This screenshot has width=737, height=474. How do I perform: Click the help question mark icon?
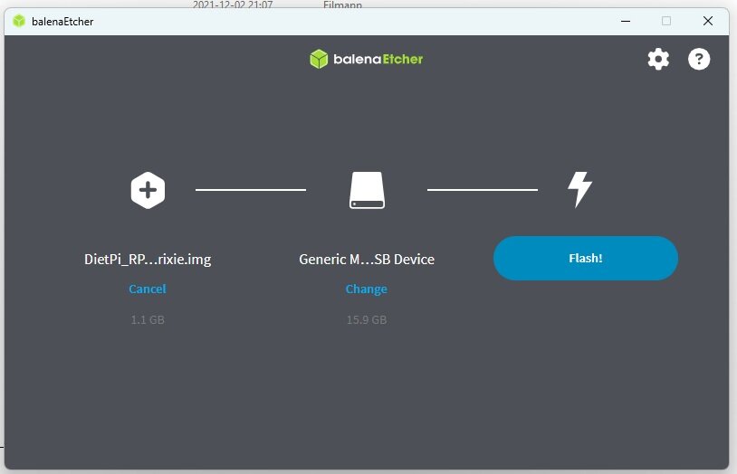coord(699,60)
